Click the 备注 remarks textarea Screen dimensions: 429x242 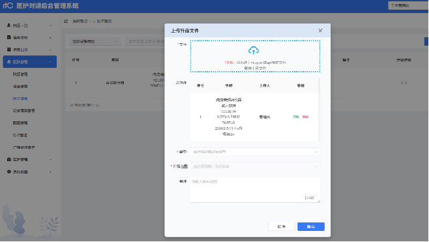pos(256,190)
